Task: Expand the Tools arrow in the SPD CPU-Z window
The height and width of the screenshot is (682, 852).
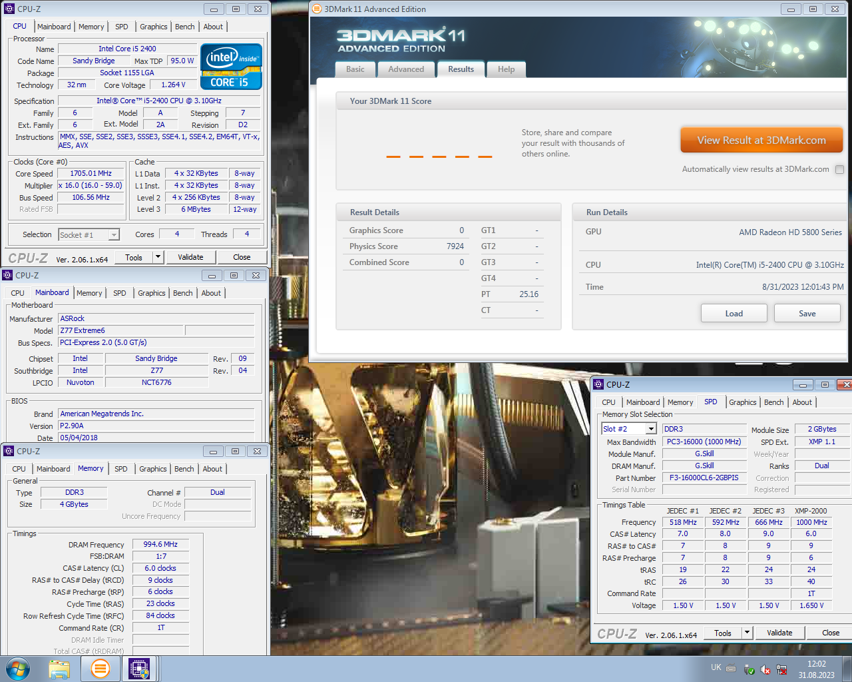Action: pyautogui.click(x=747, y=633)
